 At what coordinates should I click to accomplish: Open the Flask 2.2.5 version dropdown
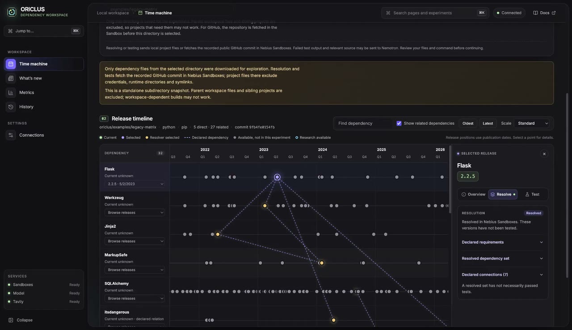click(x=135, y=184)
